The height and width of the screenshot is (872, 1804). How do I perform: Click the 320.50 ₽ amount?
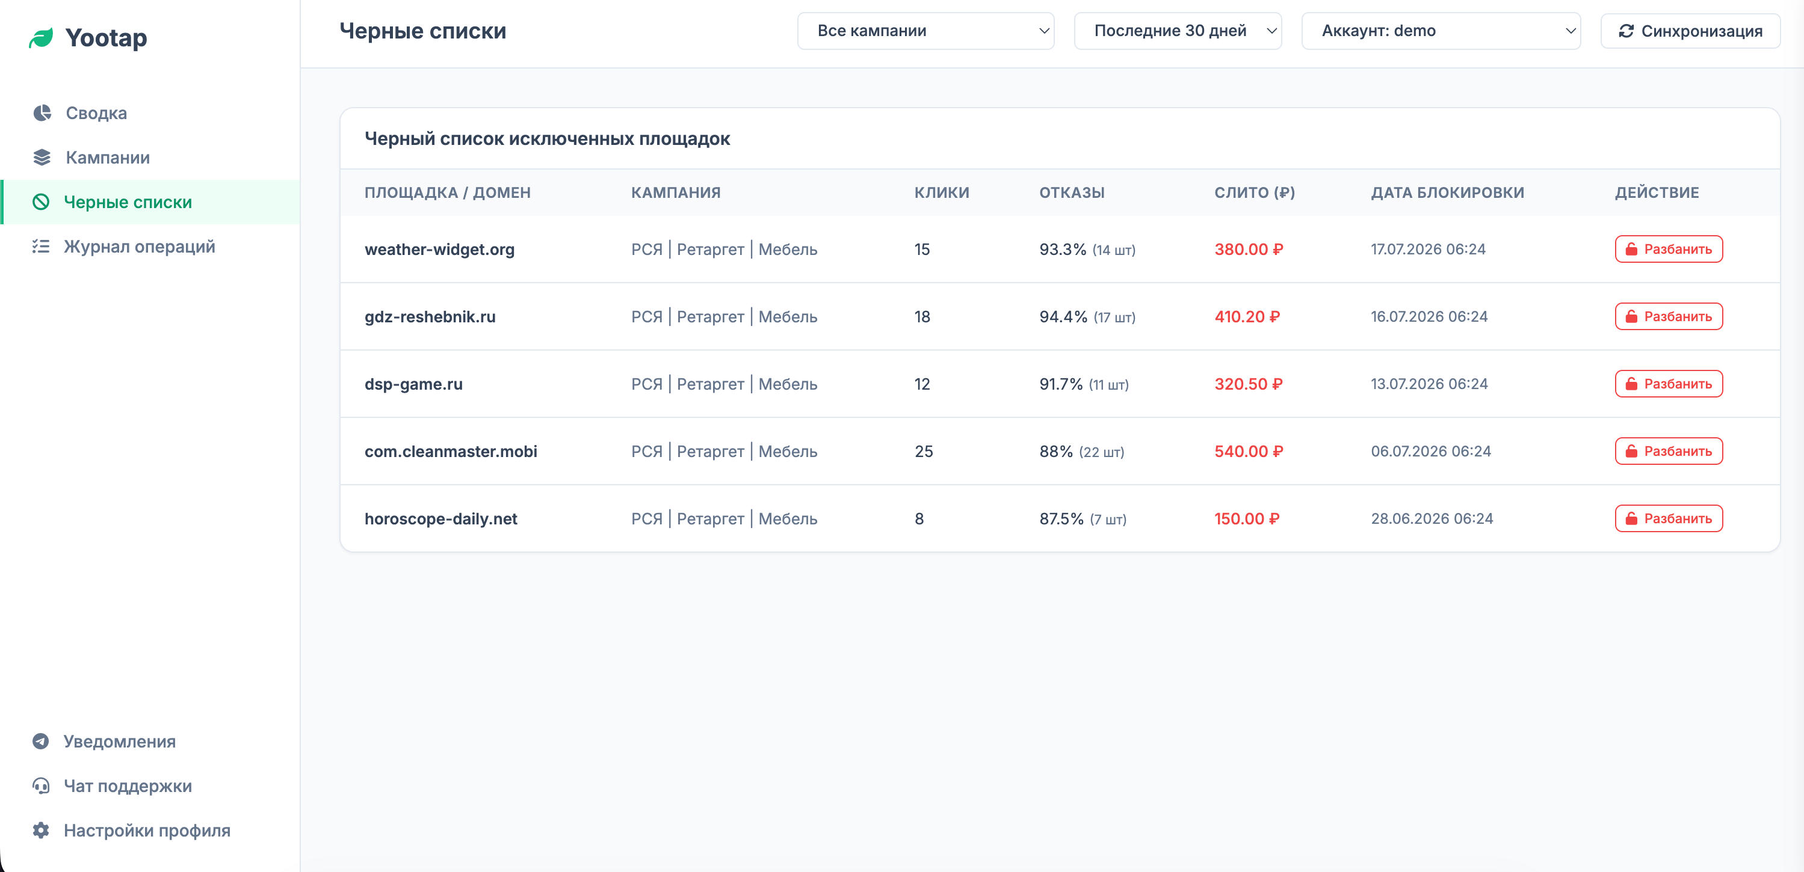tap(1249, 384)
